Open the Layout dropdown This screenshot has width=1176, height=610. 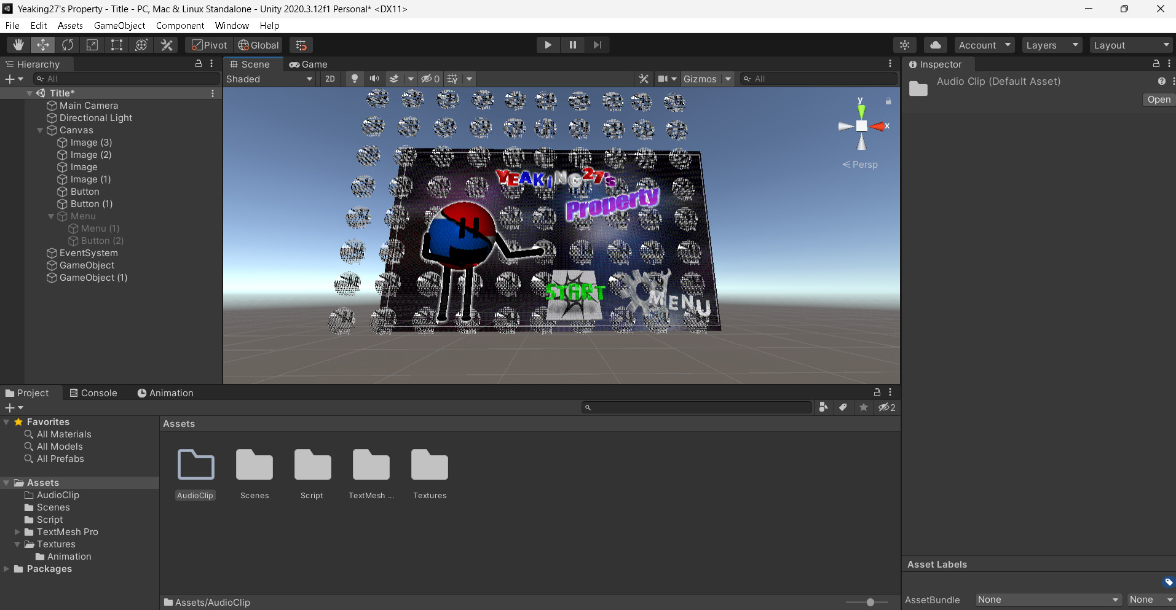click(1131, 44)
